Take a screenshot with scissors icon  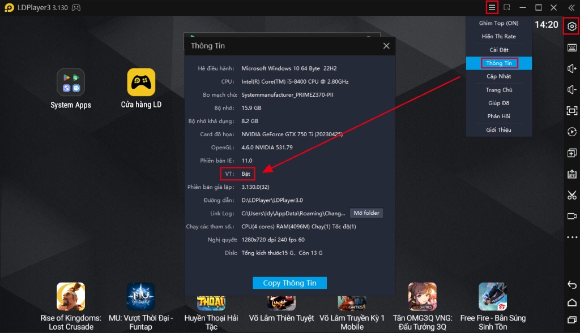click(x=572, y=195)
